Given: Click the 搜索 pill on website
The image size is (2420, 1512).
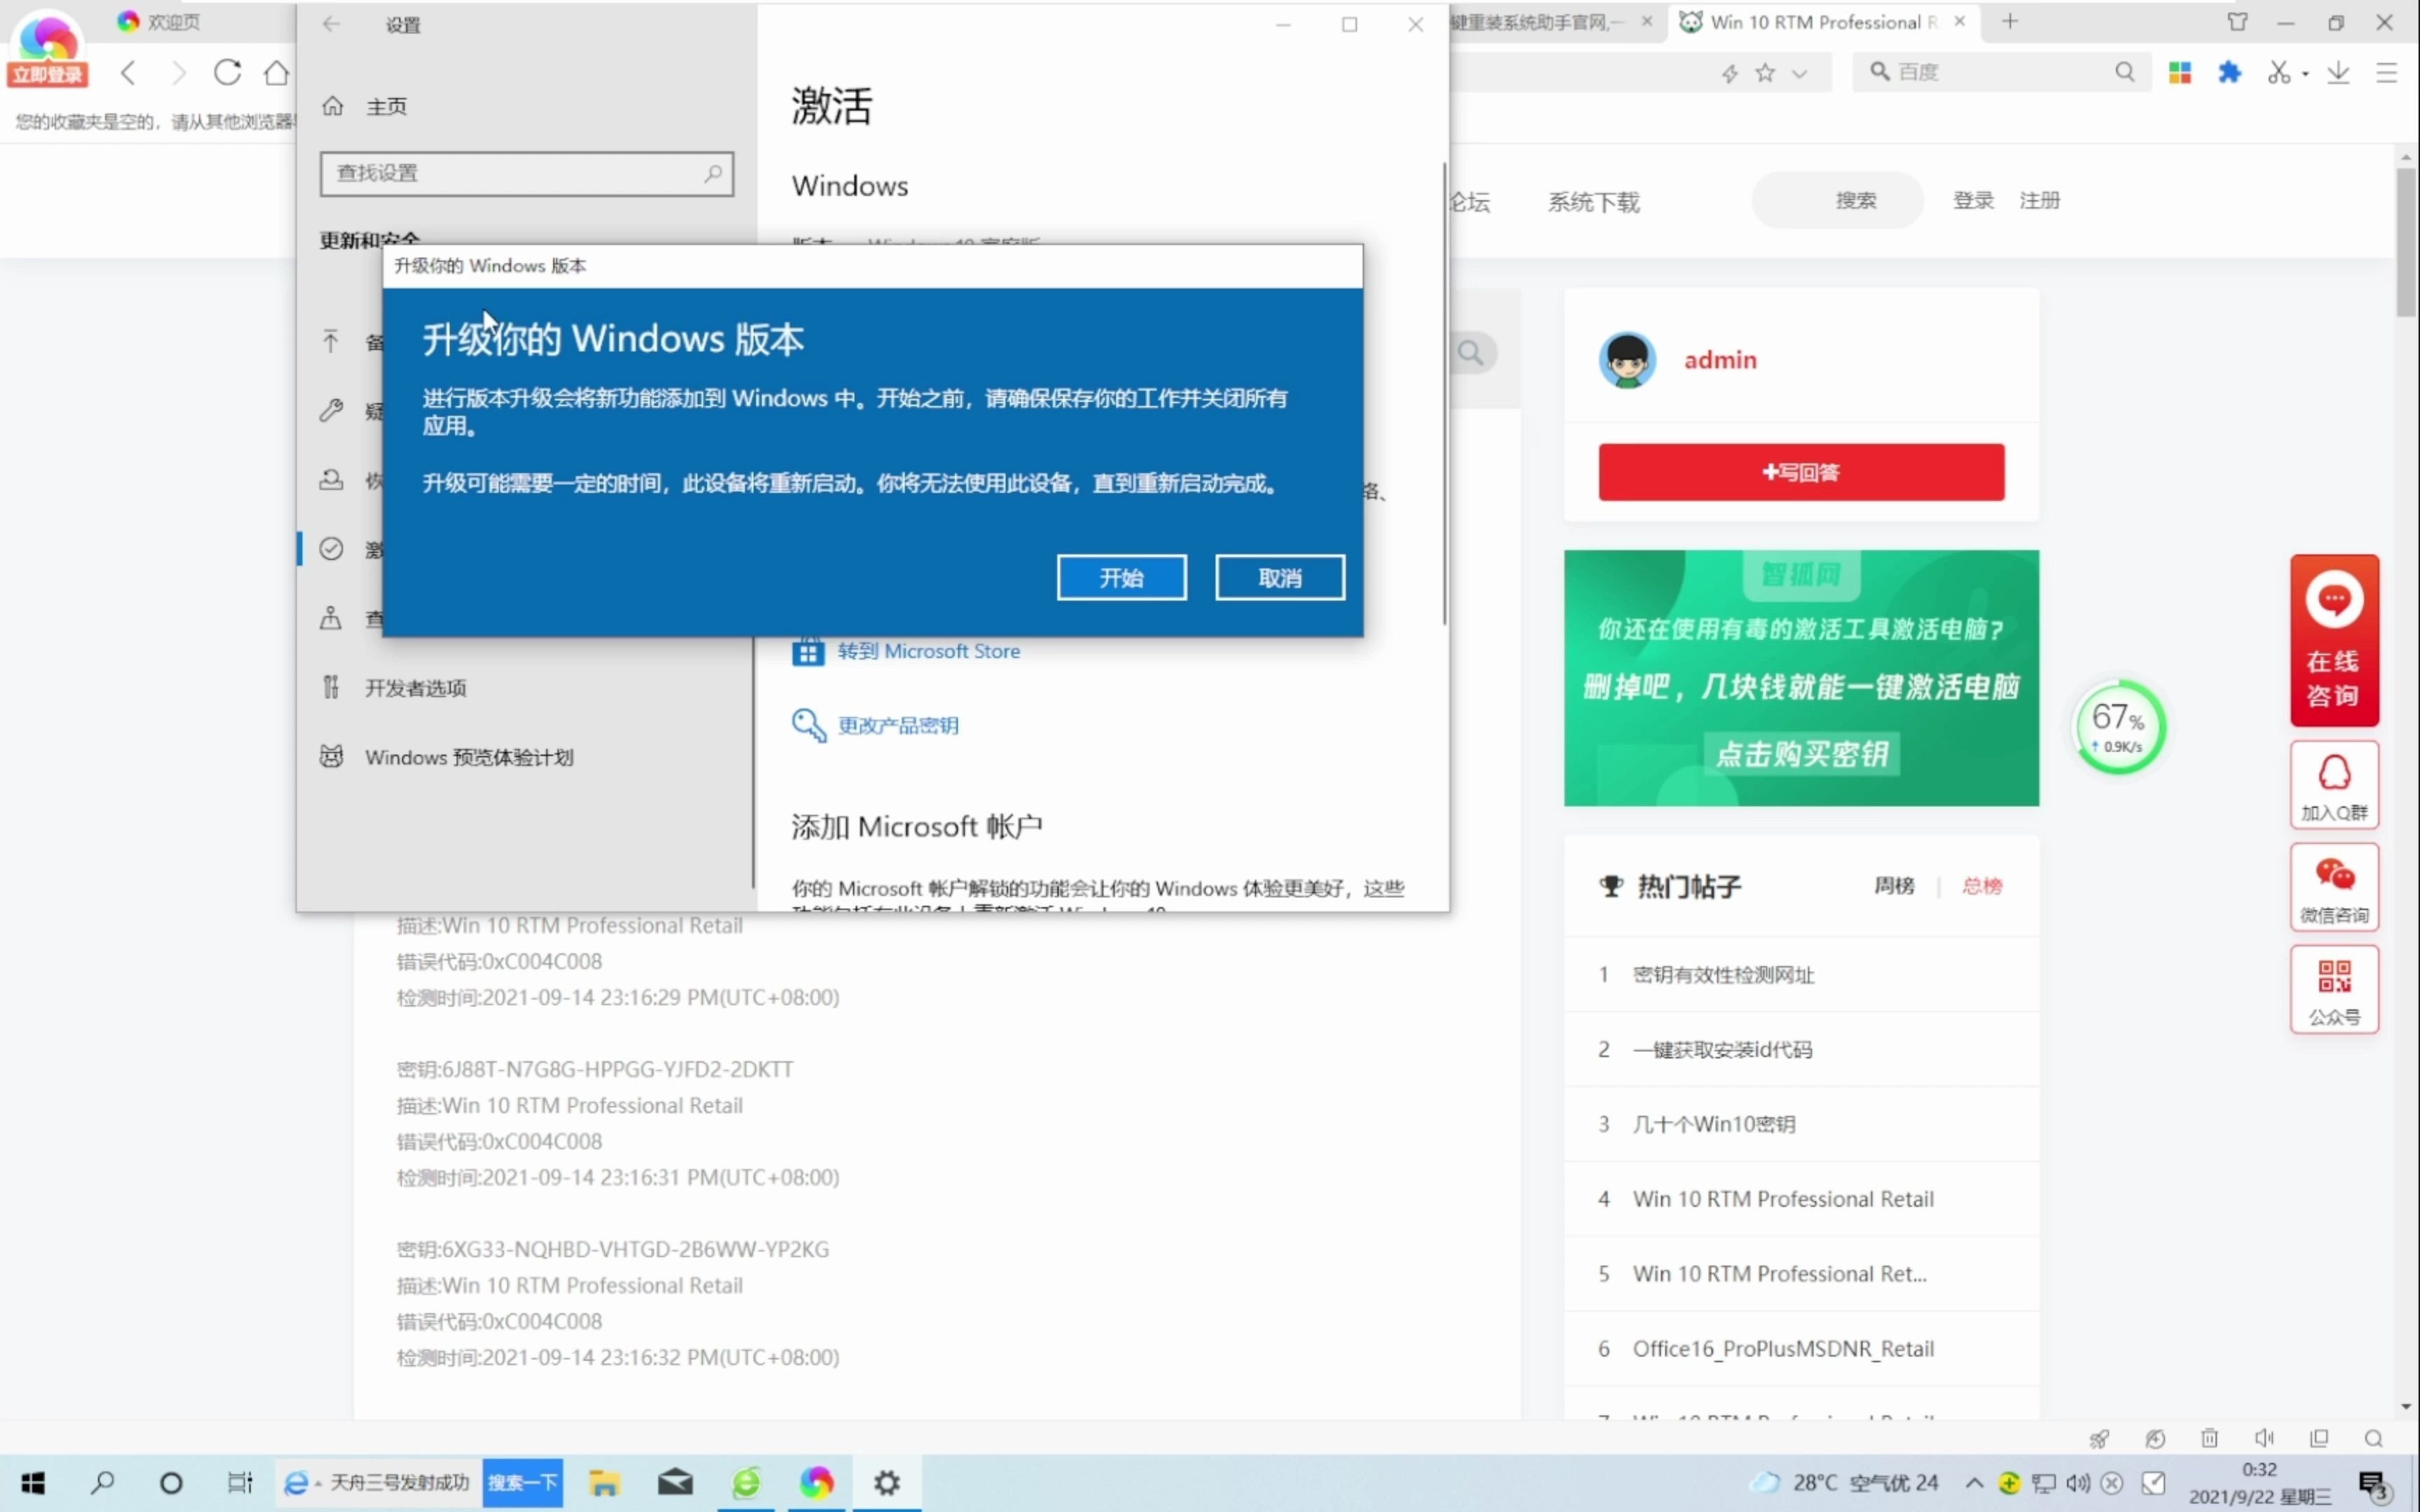Looking at the screenshot, I should pos(1838,200).
